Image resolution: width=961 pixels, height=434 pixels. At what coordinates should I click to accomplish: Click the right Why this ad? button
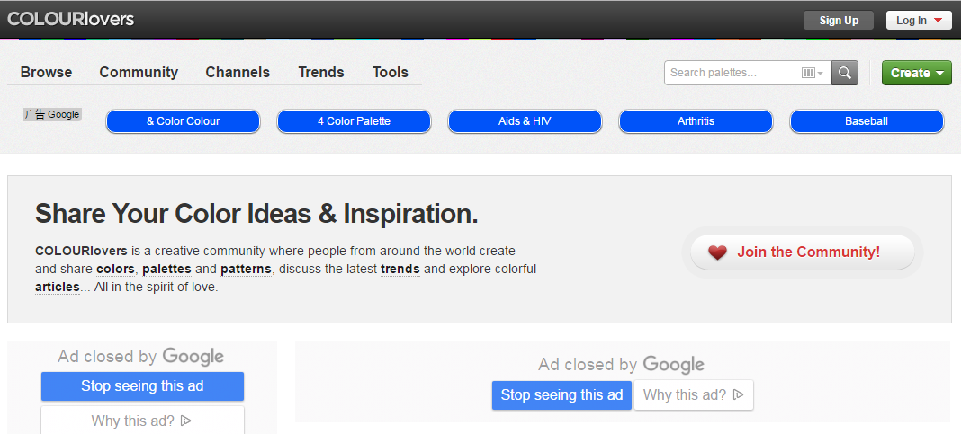[694, 394]
